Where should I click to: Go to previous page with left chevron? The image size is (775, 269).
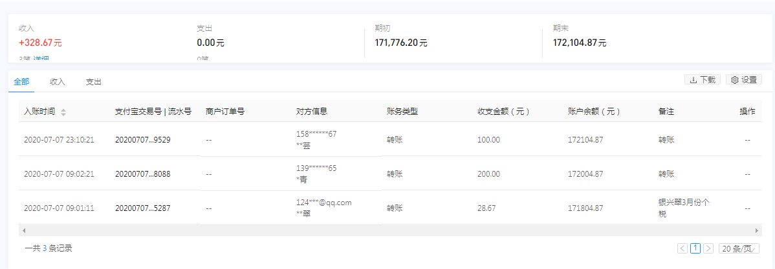(682, 248)
